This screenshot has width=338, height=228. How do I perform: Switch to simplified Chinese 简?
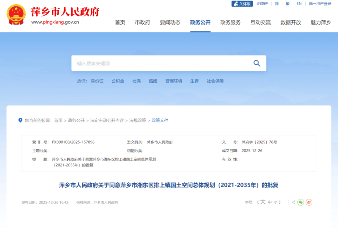coord(277,4)
